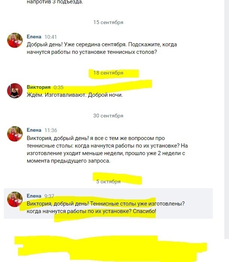Open Елена's avatar on the 10:41 message

point(15,40)
